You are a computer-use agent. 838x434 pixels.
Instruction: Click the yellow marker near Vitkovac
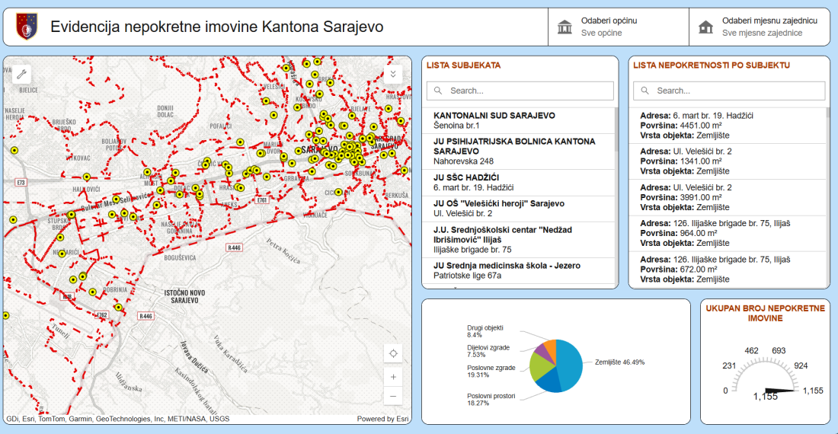(86, 177)
